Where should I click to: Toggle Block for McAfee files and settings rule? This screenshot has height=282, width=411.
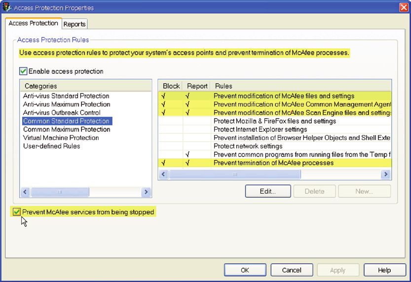click(164, 96)
